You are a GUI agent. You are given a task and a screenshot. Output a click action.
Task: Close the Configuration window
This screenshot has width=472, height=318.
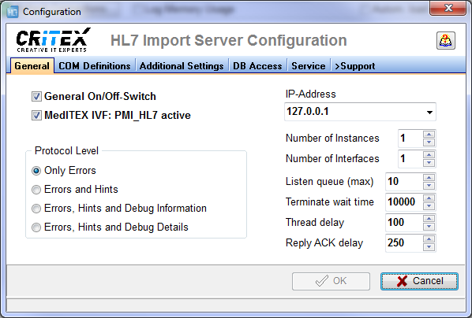448,8
